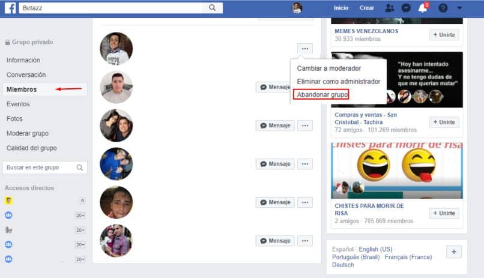Click Mensaje button for fourth member

[x=275, y=164]
